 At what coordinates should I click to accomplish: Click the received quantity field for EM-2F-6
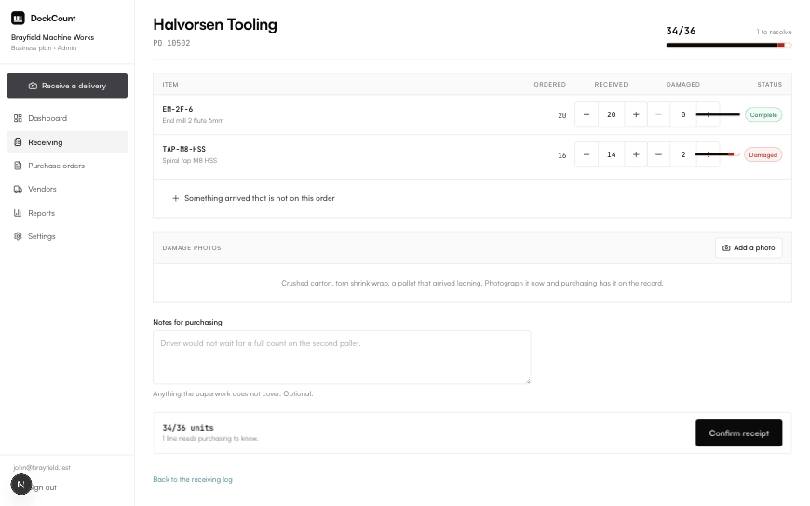pyautogui.click(x=611, y=114)
